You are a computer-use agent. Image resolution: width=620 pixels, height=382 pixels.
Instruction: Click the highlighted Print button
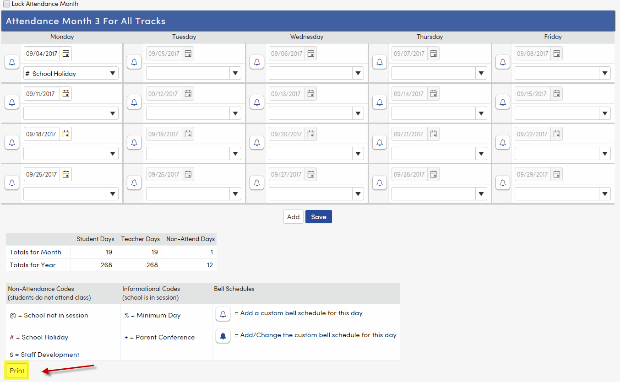pyautogui.click(x=16, y=371)
